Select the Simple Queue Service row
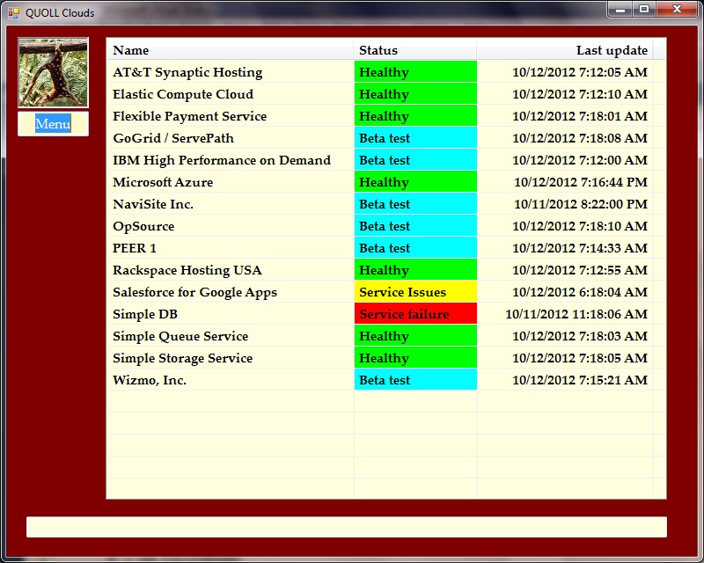 pos(180,336)
